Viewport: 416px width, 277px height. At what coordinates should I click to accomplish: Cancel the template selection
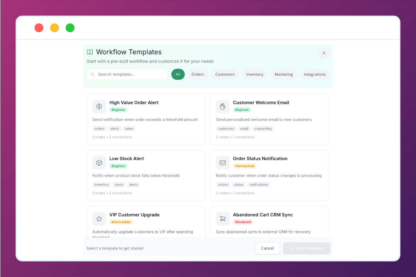(267, 248)
